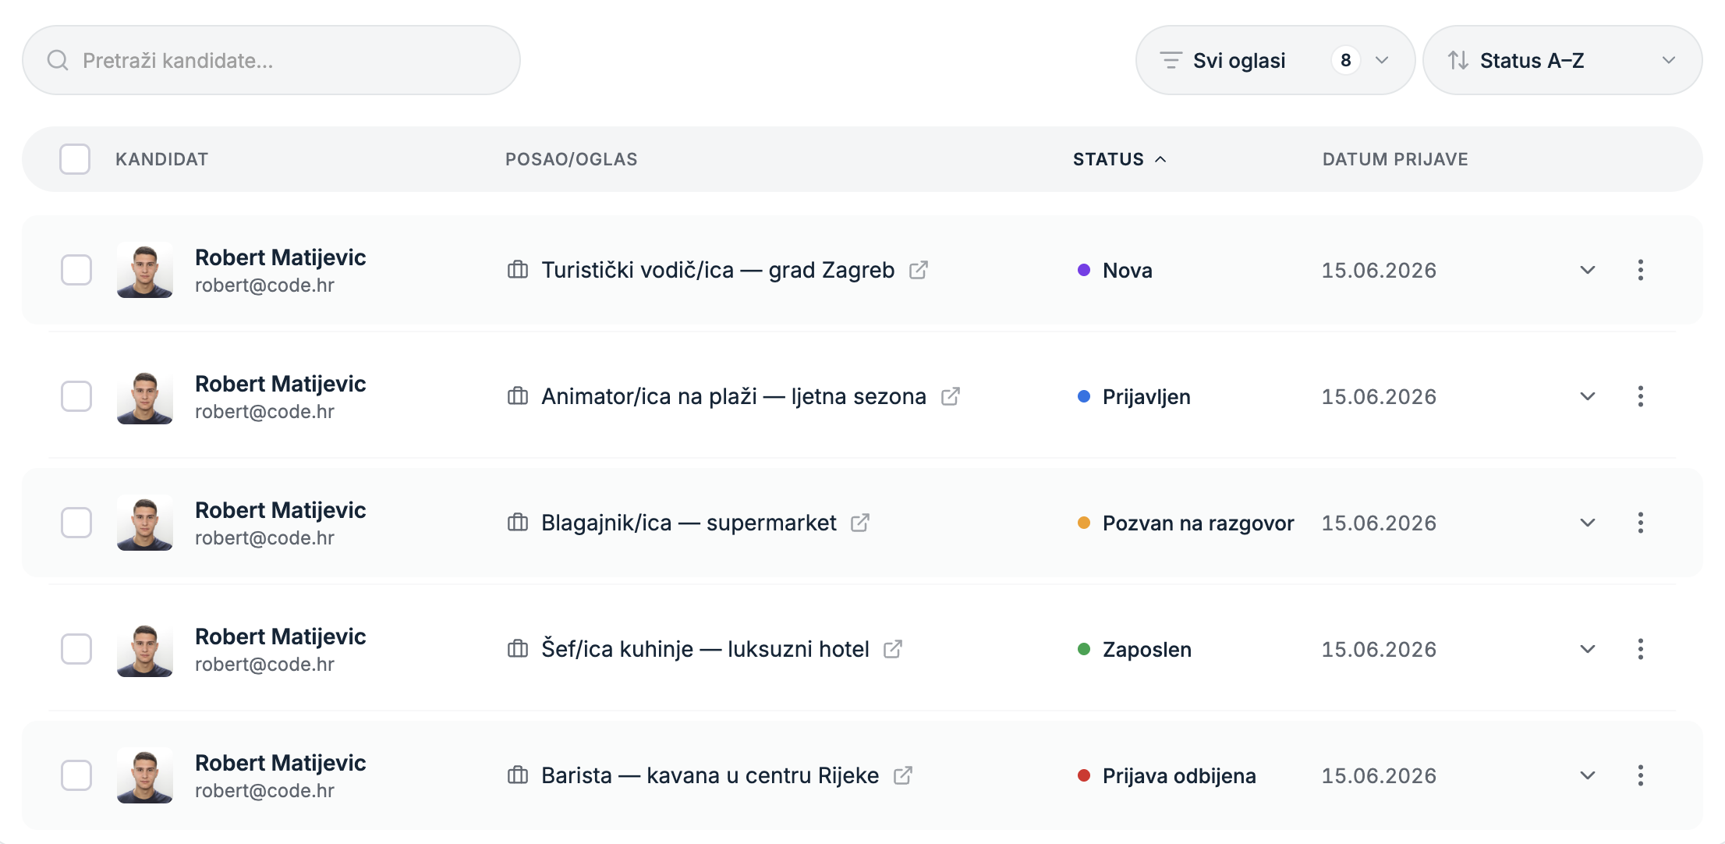Open the Status A–Z sort dropdown
The image size is (1725, 844).
[1562, 60]
